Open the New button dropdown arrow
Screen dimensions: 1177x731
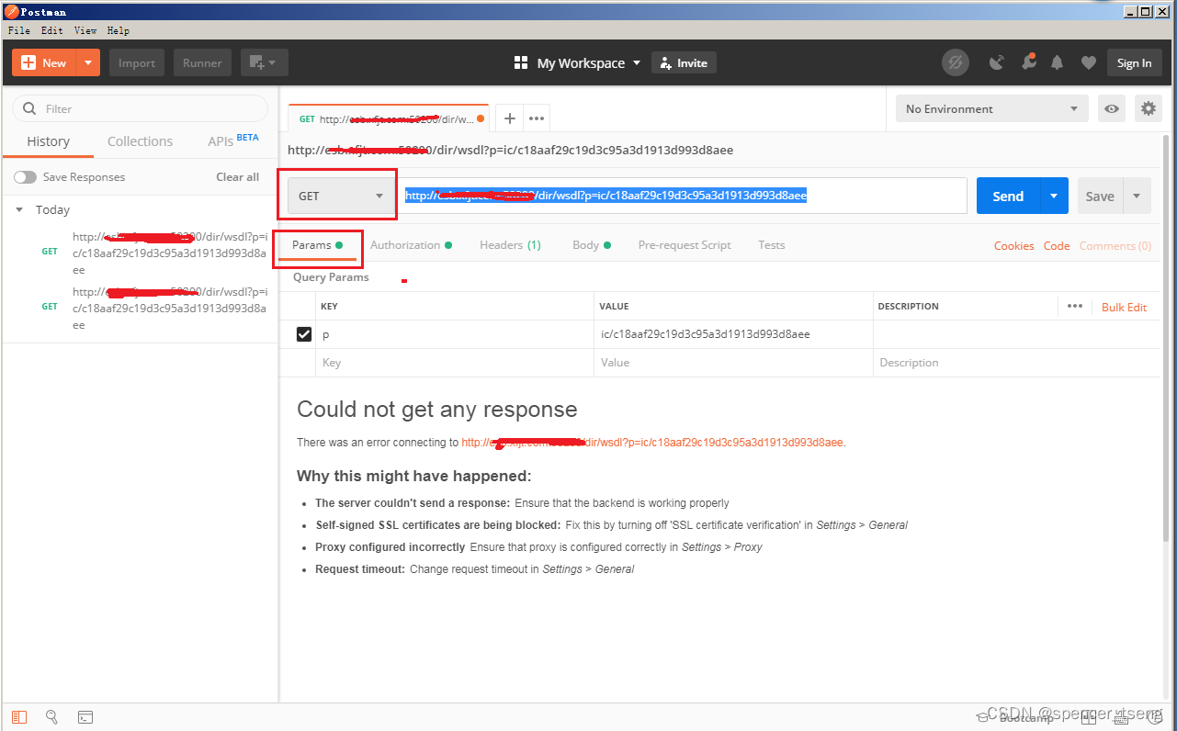coord(88,62)
